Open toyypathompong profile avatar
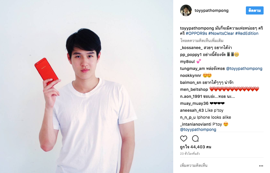 pyautogui.click(x=186, y=10)
